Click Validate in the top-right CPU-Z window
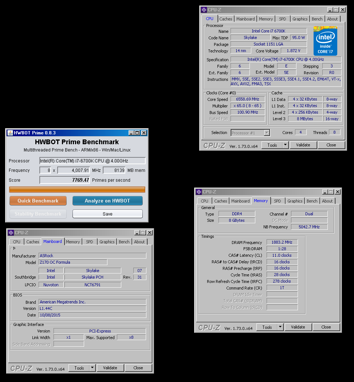 [x=303, y=145]
